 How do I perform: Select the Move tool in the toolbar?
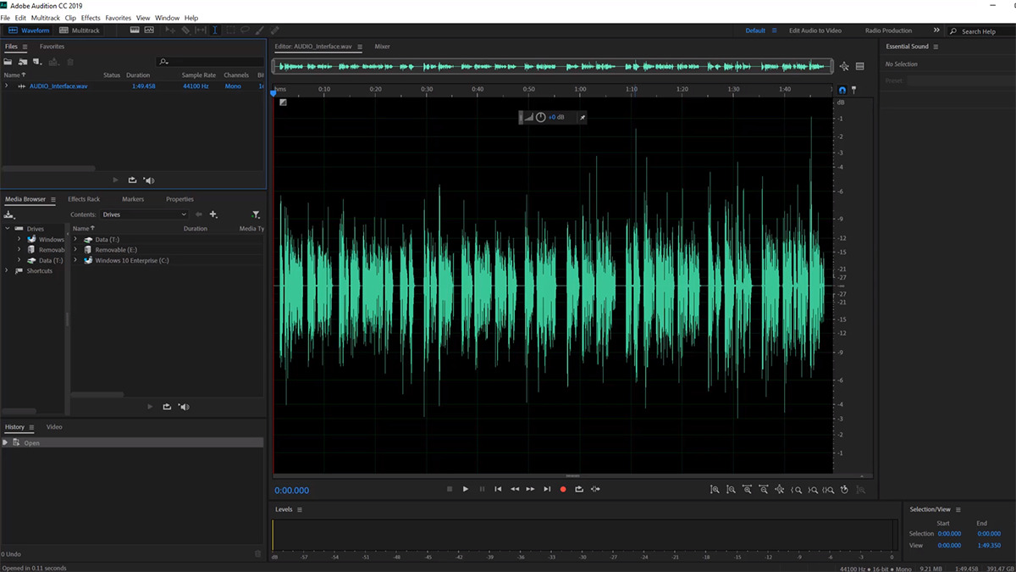click(x=172, y=31)
